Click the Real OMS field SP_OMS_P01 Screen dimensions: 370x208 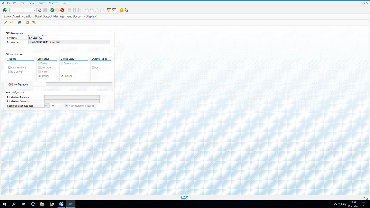[36, 38]
